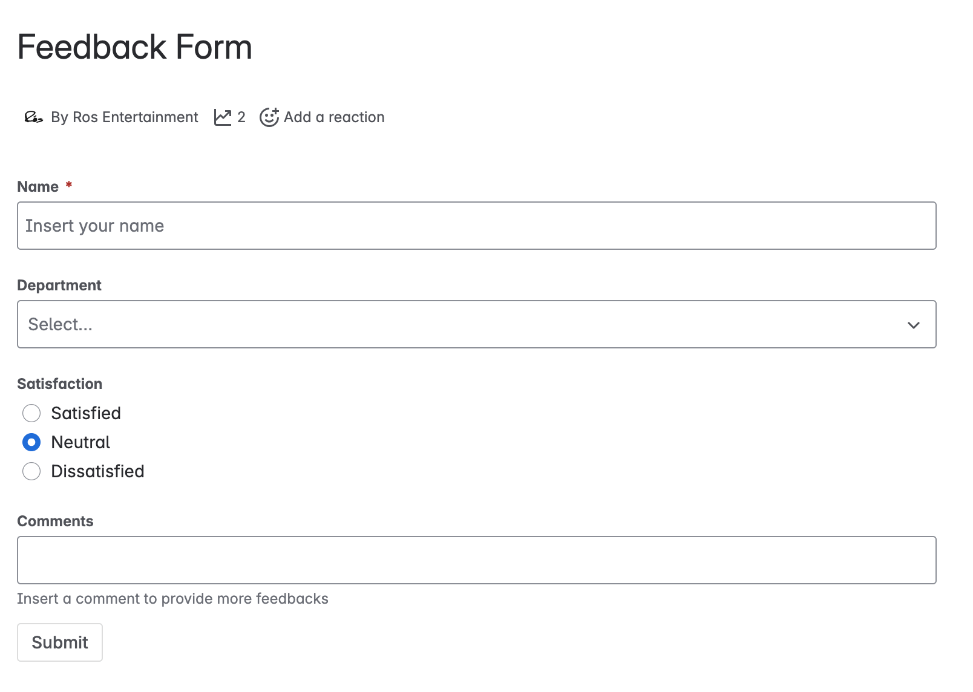Click the chevron on the Department selector
This screenshot has width=973, height=692.
click(x=914, y=325)
